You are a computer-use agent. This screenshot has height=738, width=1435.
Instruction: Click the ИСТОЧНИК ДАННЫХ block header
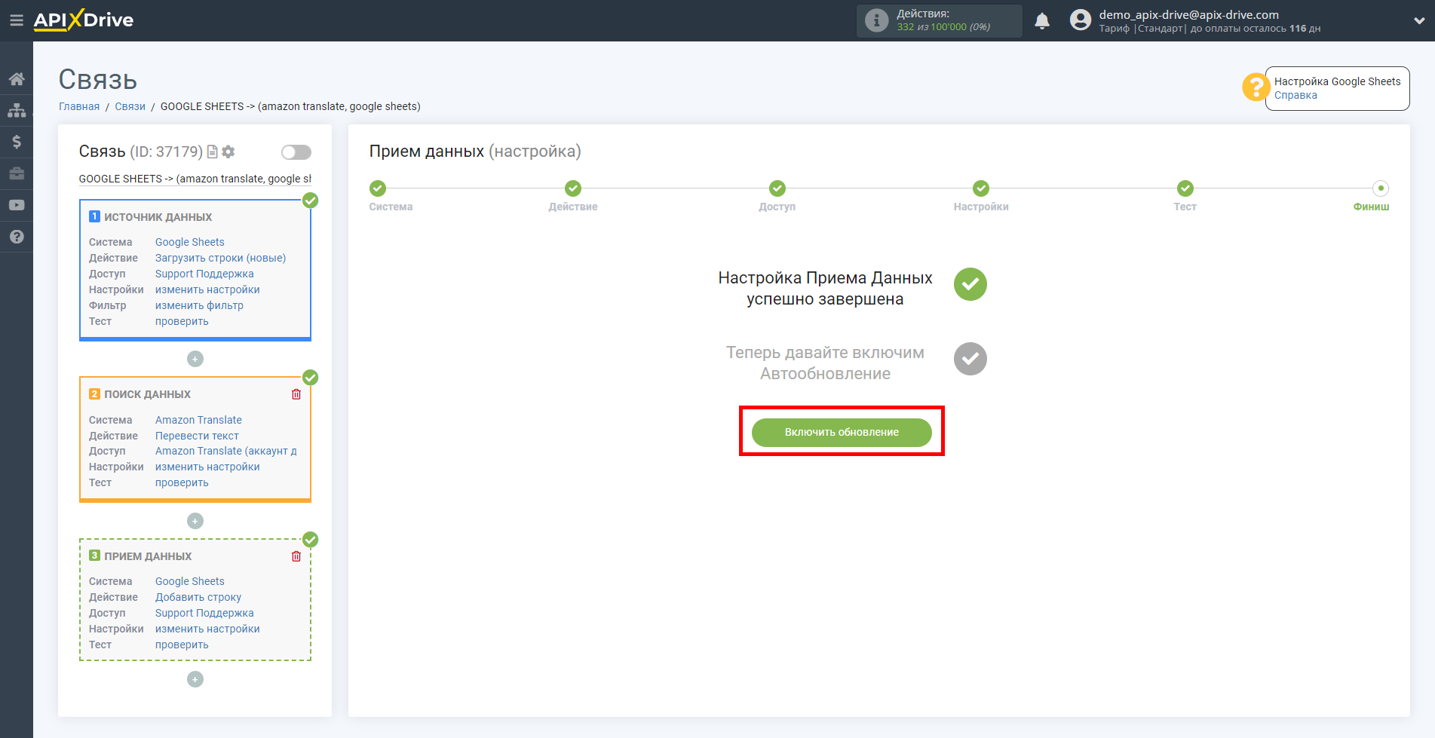(x=158, y=217)
